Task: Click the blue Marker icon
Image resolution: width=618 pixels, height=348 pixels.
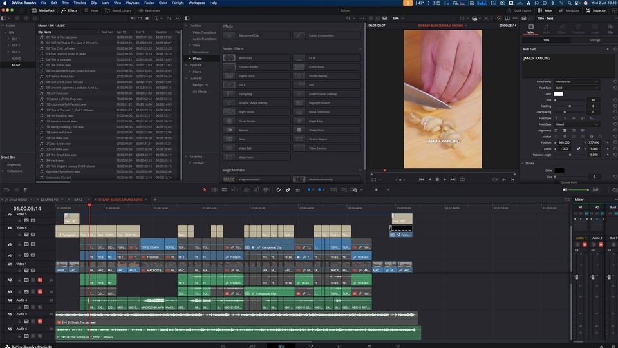Action: [319, 189]
